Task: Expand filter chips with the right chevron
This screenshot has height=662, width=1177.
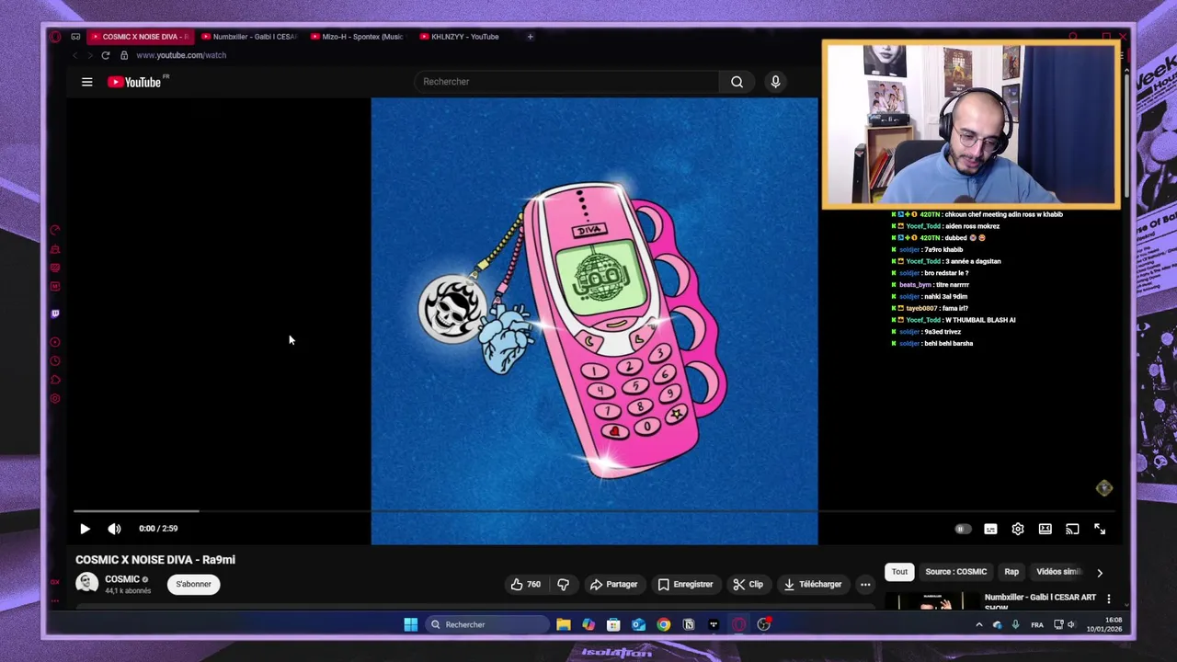Action: click(1099, 573)
